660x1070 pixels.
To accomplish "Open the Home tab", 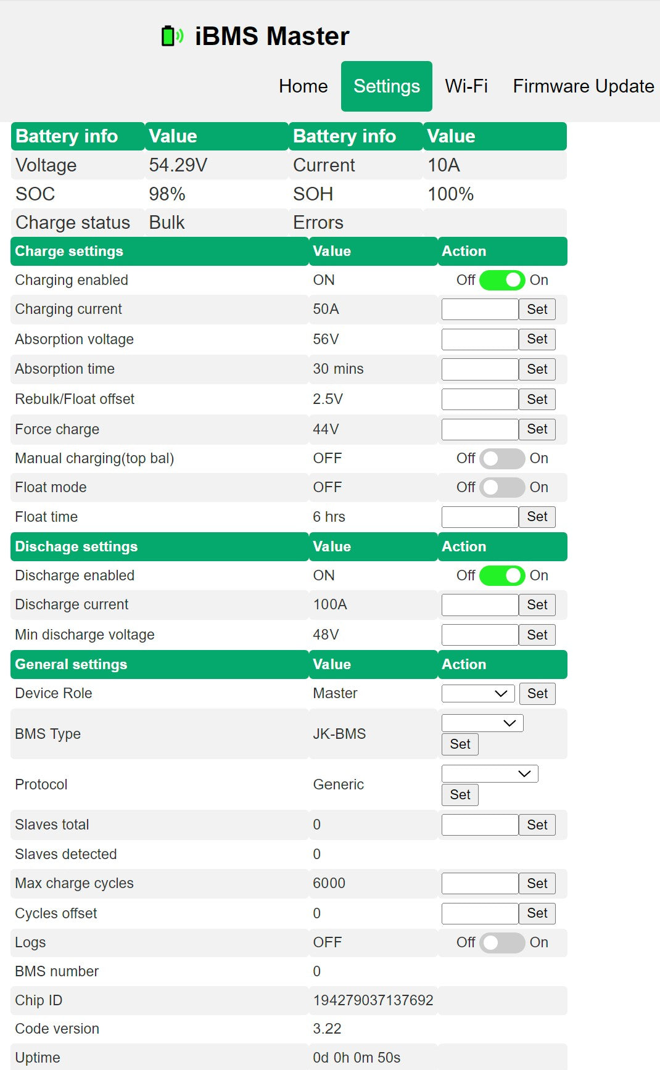I will [303, 86].
